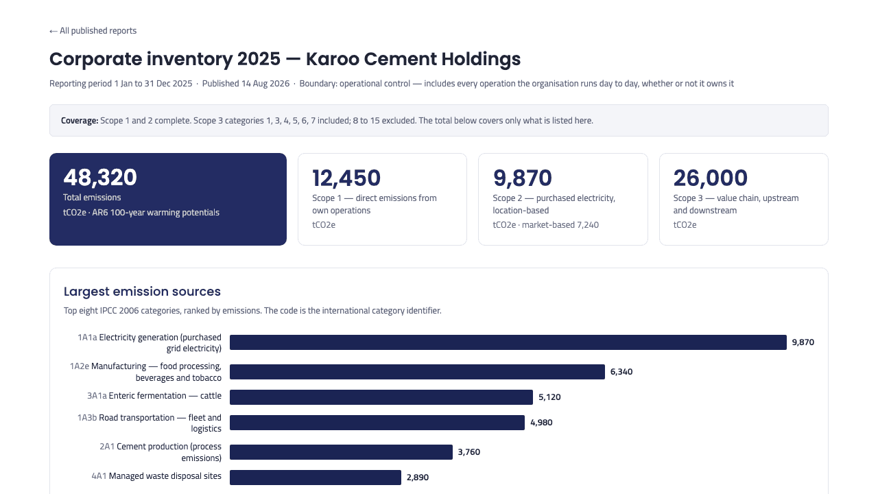Select the Cement production chart bar
The width and height of the screenshot is (878, 494).
(341, 452)
